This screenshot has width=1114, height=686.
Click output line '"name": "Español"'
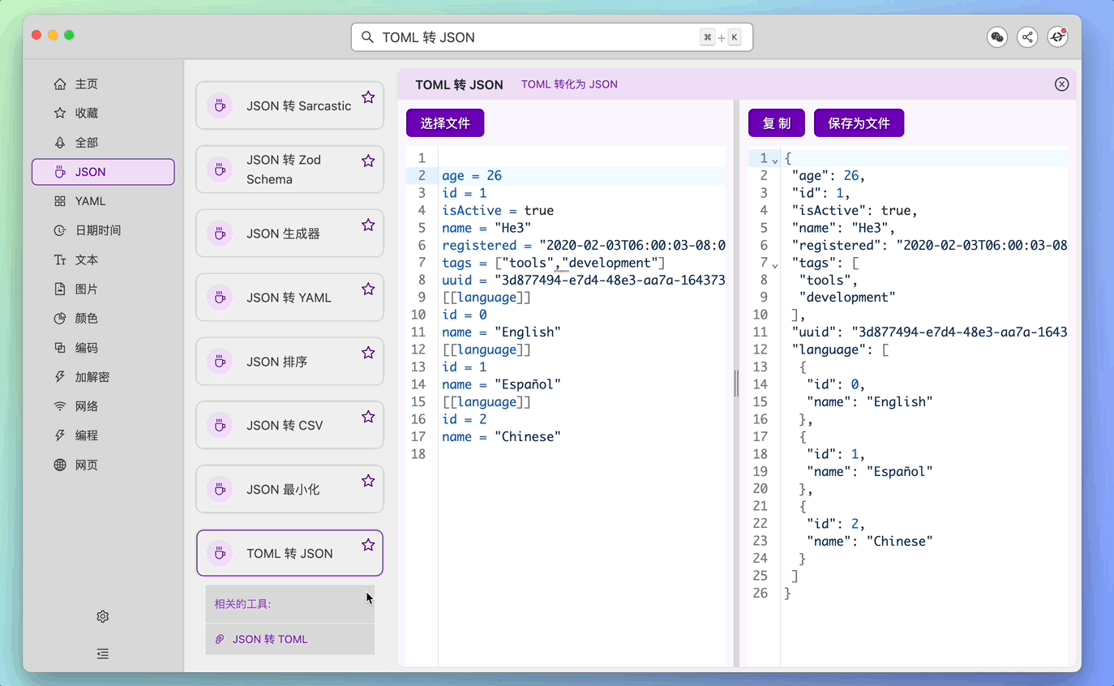coord(870,472)
